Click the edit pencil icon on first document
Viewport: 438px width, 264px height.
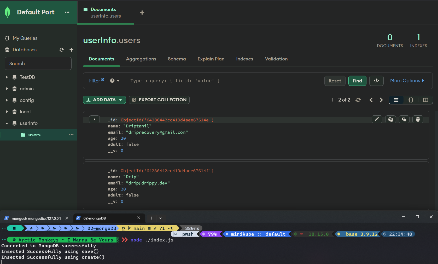click(377, 119)
